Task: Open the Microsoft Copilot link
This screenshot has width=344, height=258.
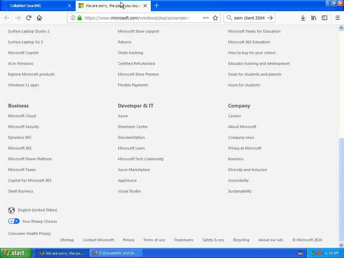Action: tap(23, 53)
